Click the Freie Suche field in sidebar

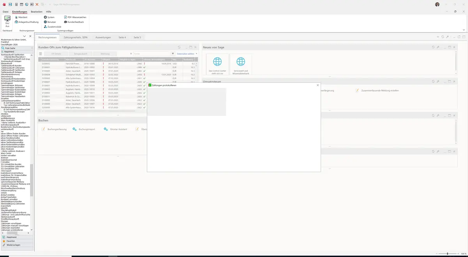pyautogui.click(x=17, y=48)
